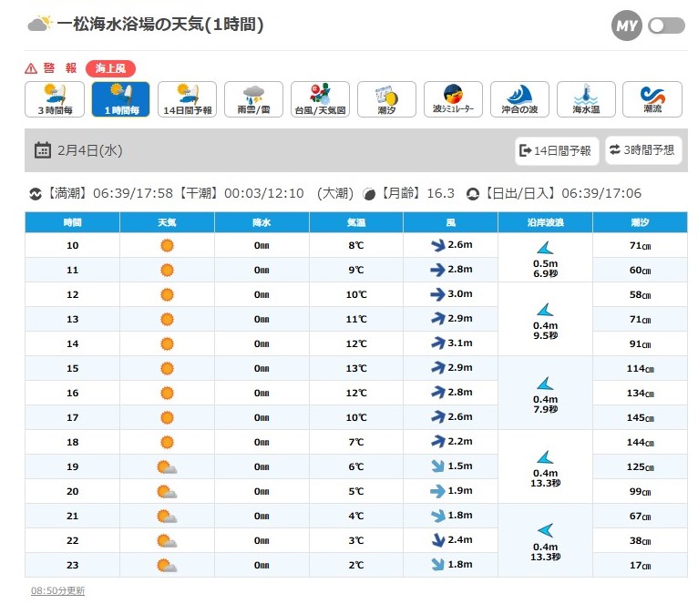The height and width of the screenshot is (604, 698).
Task: Open the 海水温 sea temperature icon
Action: pos(586,99)
